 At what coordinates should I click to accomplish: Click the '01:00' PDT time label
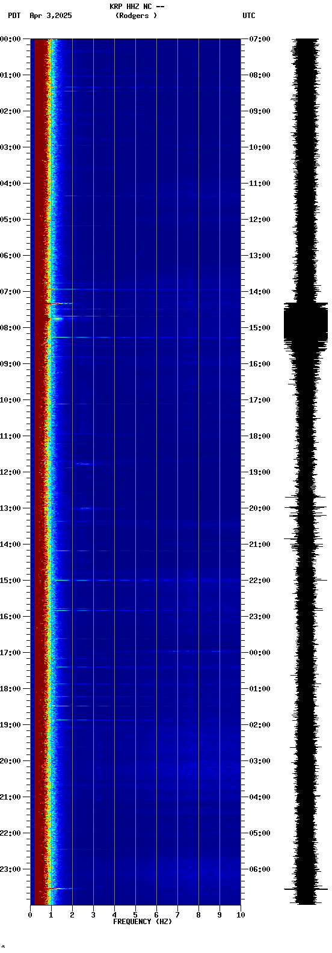[x=10, y=75]
